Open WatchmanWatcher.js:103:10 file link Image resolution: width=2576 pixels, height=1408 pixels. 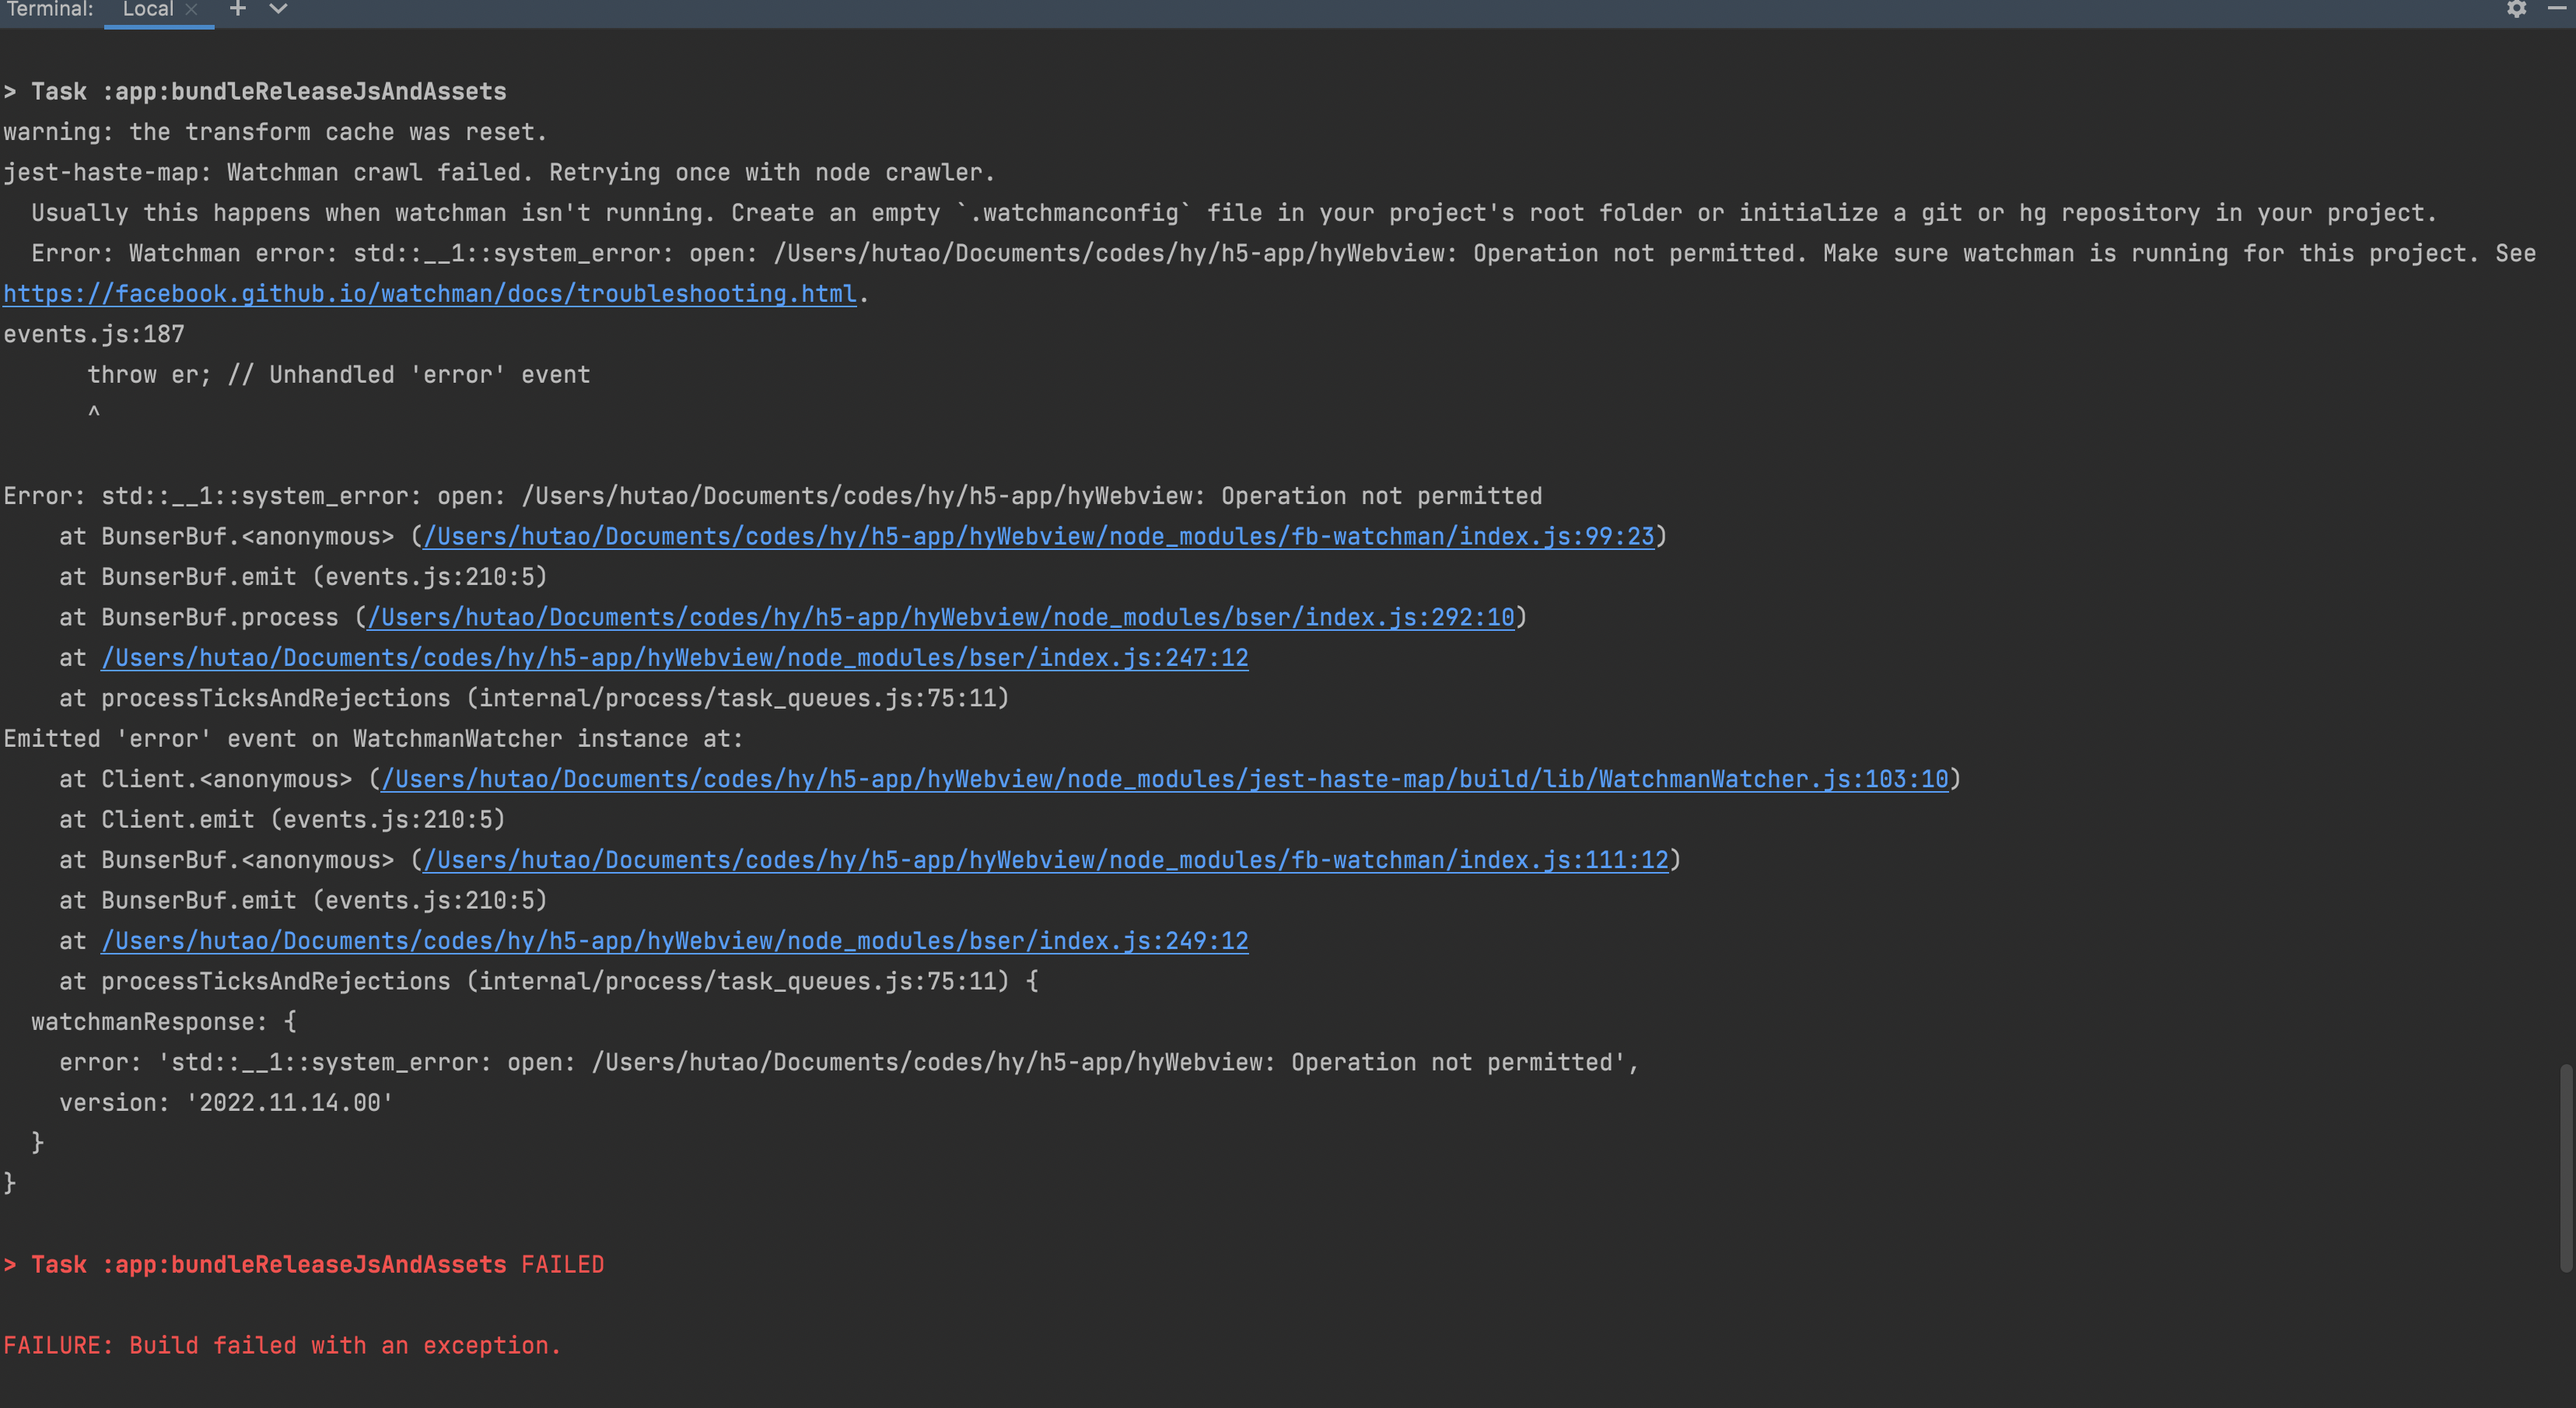[x=1164, y=779]
